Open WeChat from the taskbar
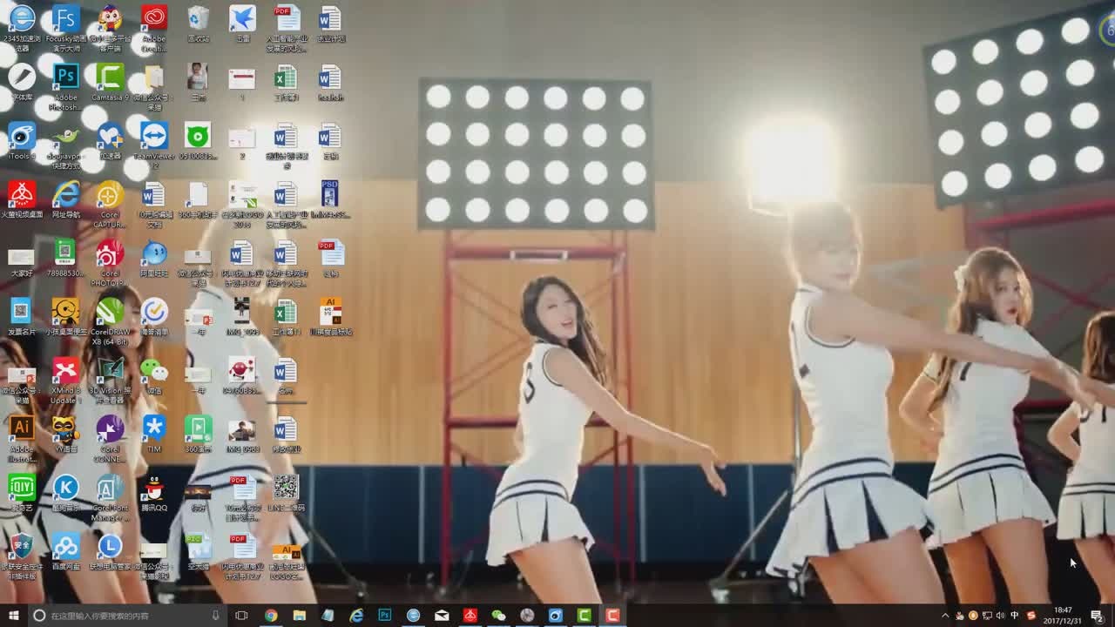The height and width of the screenshot is (627, 1115). 498,616
